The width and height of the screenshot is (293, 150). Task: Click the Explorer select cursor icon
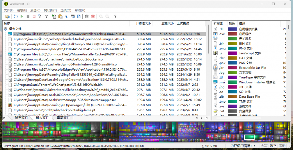66,16
